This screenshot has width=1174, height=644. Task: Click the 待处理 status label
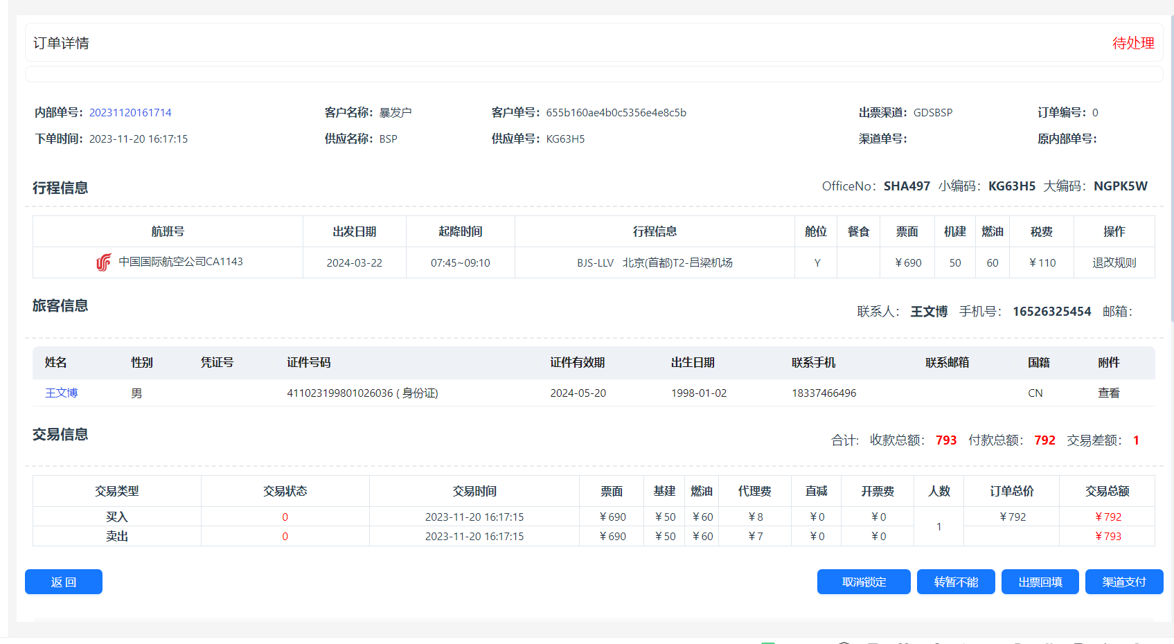coord(1133,43)
